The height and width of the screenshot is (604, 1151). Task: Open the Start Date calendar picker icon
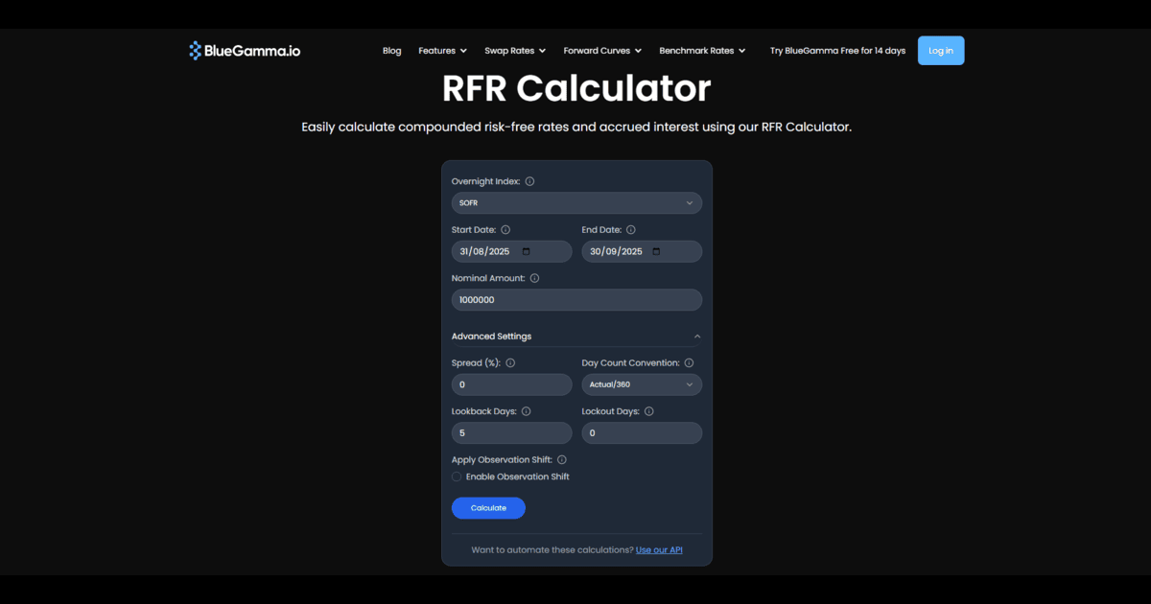tap(526, 251)
